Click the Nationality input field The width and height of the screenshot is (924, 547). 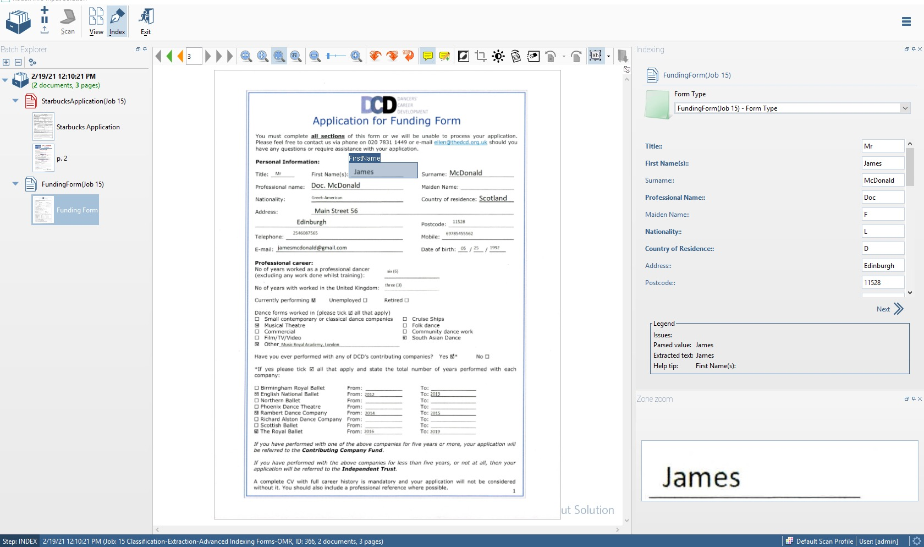pyautogui.click(x=883, y=232)
